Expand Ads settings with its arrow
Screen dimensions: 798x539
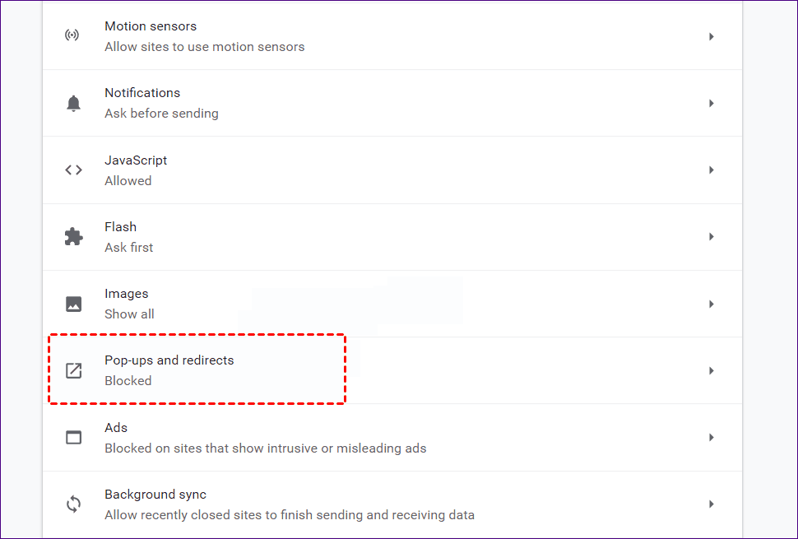(711, 438)
